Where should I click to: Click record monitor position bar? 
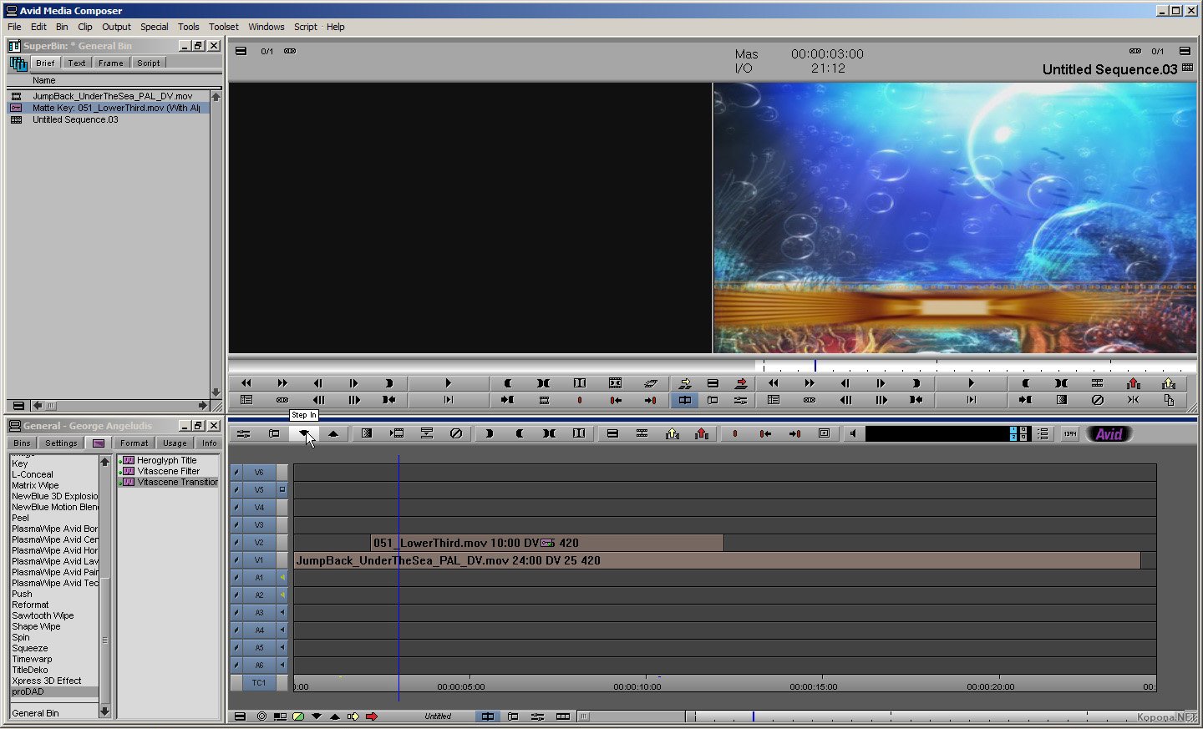(x=975, y=365)
